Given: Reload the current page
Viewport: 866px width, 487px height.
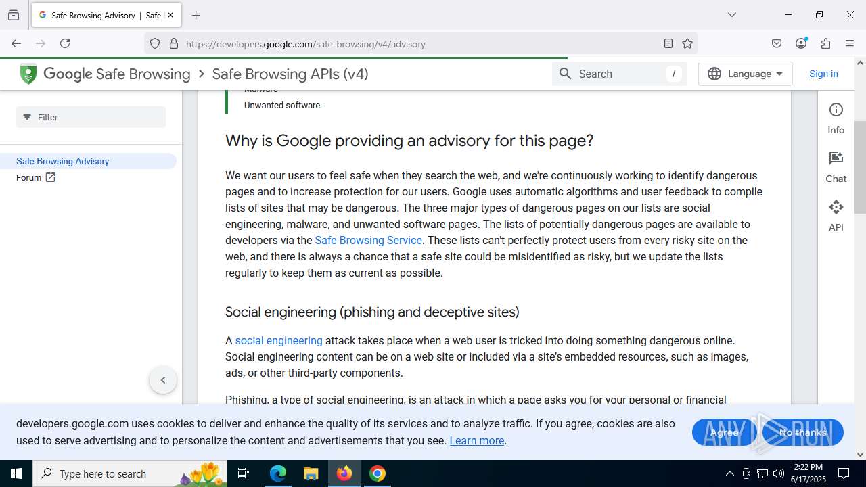Looking at the screenshot, I should [x=65, y=43].
